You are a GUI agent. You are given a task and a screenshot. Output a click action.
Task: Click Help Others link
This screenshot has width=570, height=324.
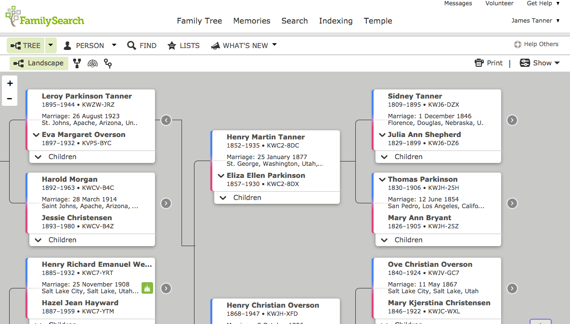click(536, 44)
